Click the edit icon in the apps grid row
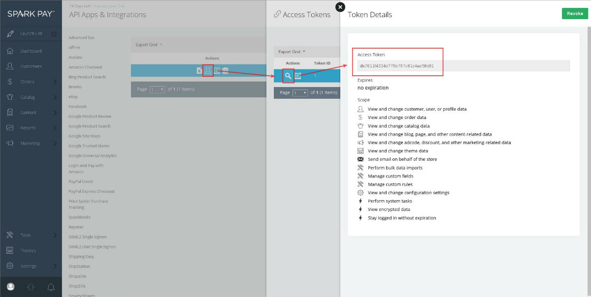The image size is (591, 297). pyautogui.click(x=199, y=71)
